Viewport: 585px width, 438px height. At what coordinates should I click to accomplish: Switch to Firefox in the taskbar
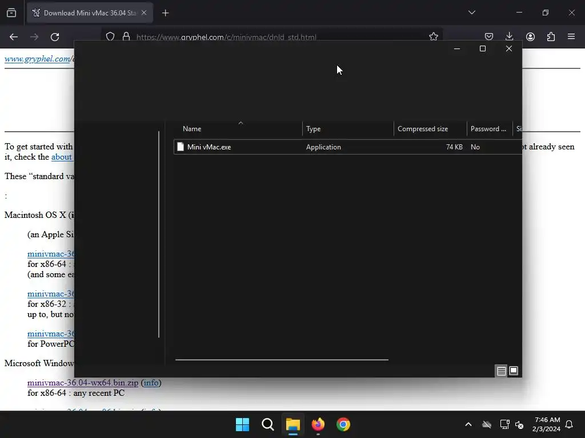[x=318, y=424]
